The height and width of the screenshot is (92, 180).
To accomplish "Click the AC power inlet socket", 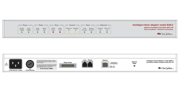I will 16,64.
